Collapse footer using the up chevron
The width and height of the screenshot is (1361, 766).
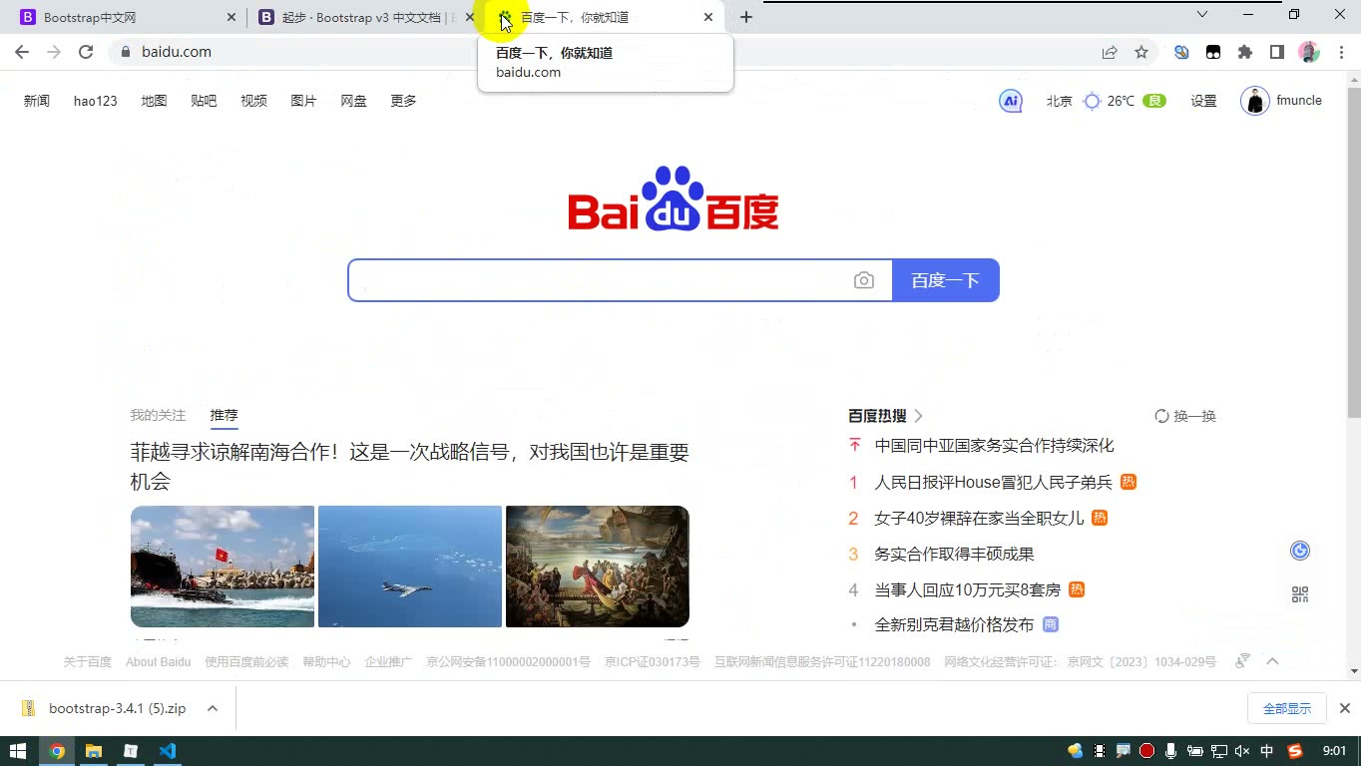pyautogui.click(x=1272, y=661)
